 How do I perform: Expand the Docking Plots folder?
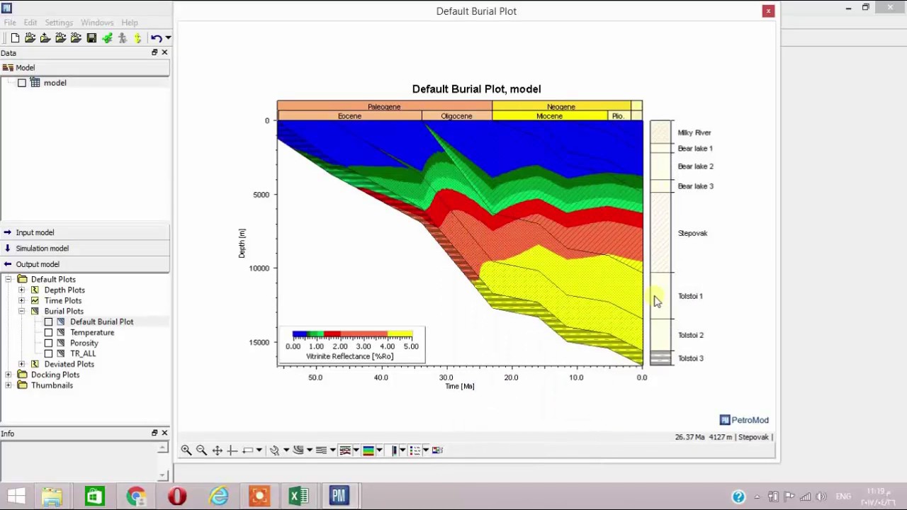[x=9, y=375]
